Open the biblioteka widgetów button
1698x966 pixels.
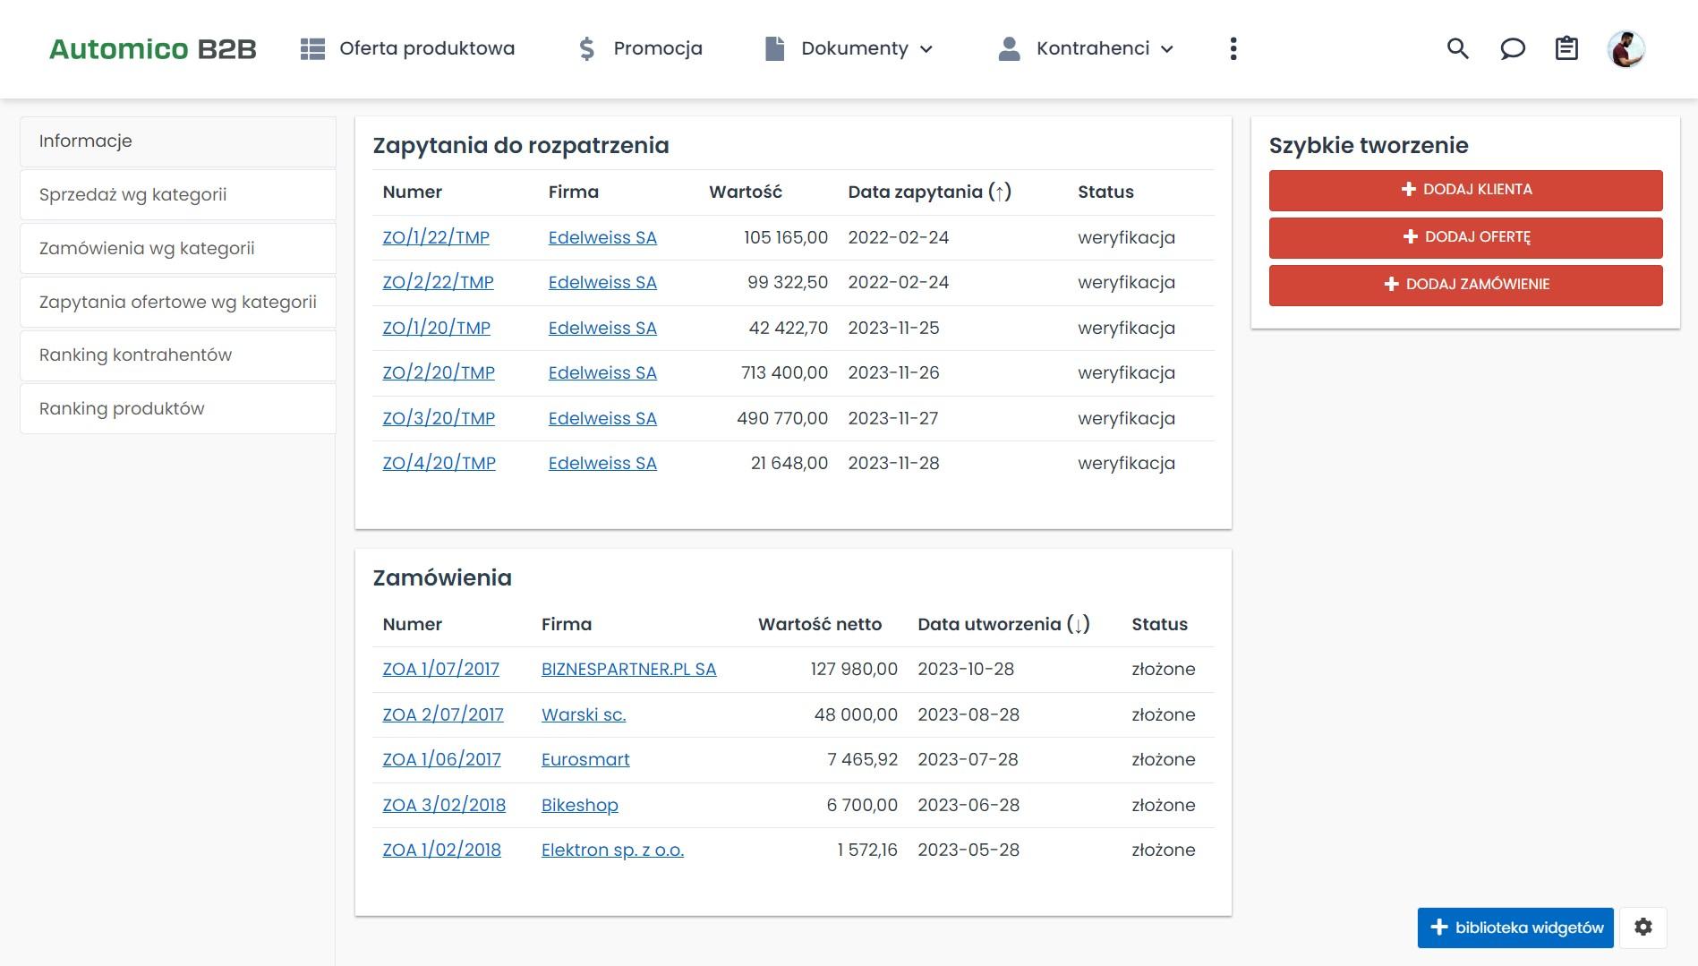tap(1515, 928)
